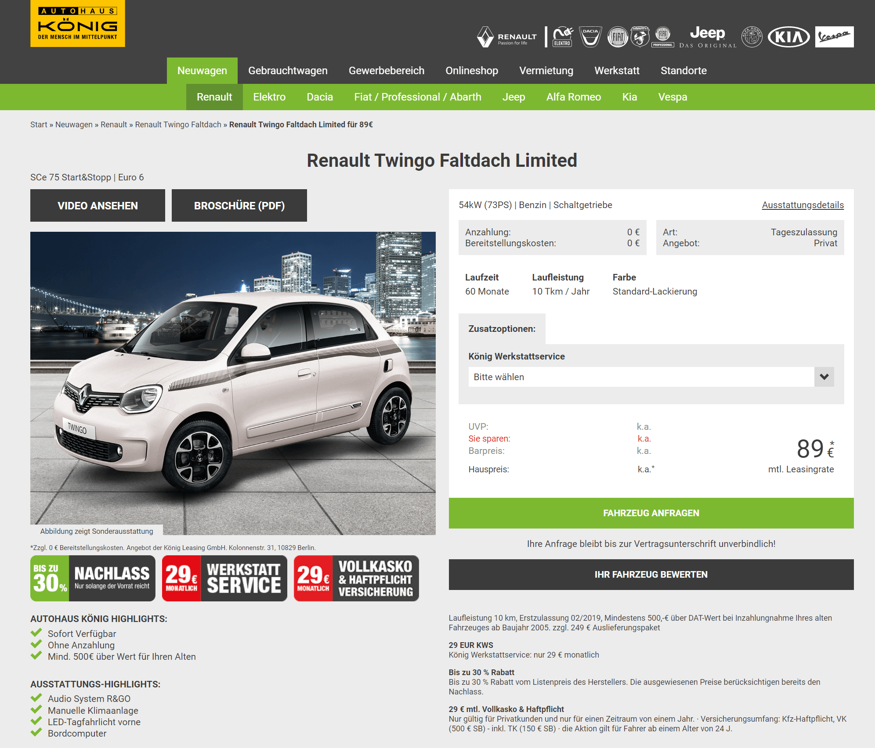
Task: Select Jeep in green submenu
Action: pyautogui.click(x=513, y=97)
